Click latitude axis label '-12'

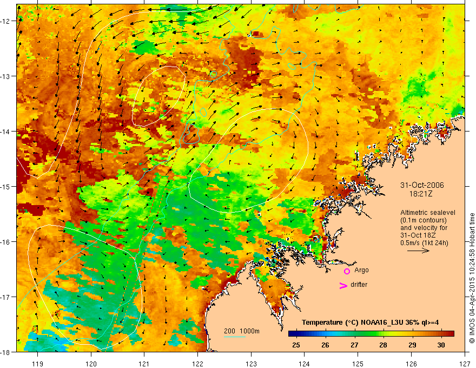5,21
